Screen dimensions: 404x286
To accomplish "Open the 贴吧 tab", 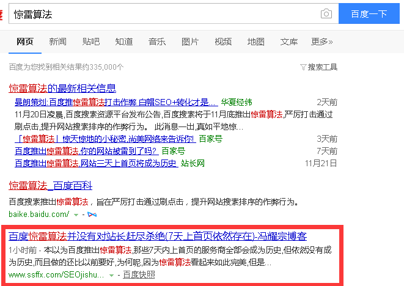I will 91,42.
